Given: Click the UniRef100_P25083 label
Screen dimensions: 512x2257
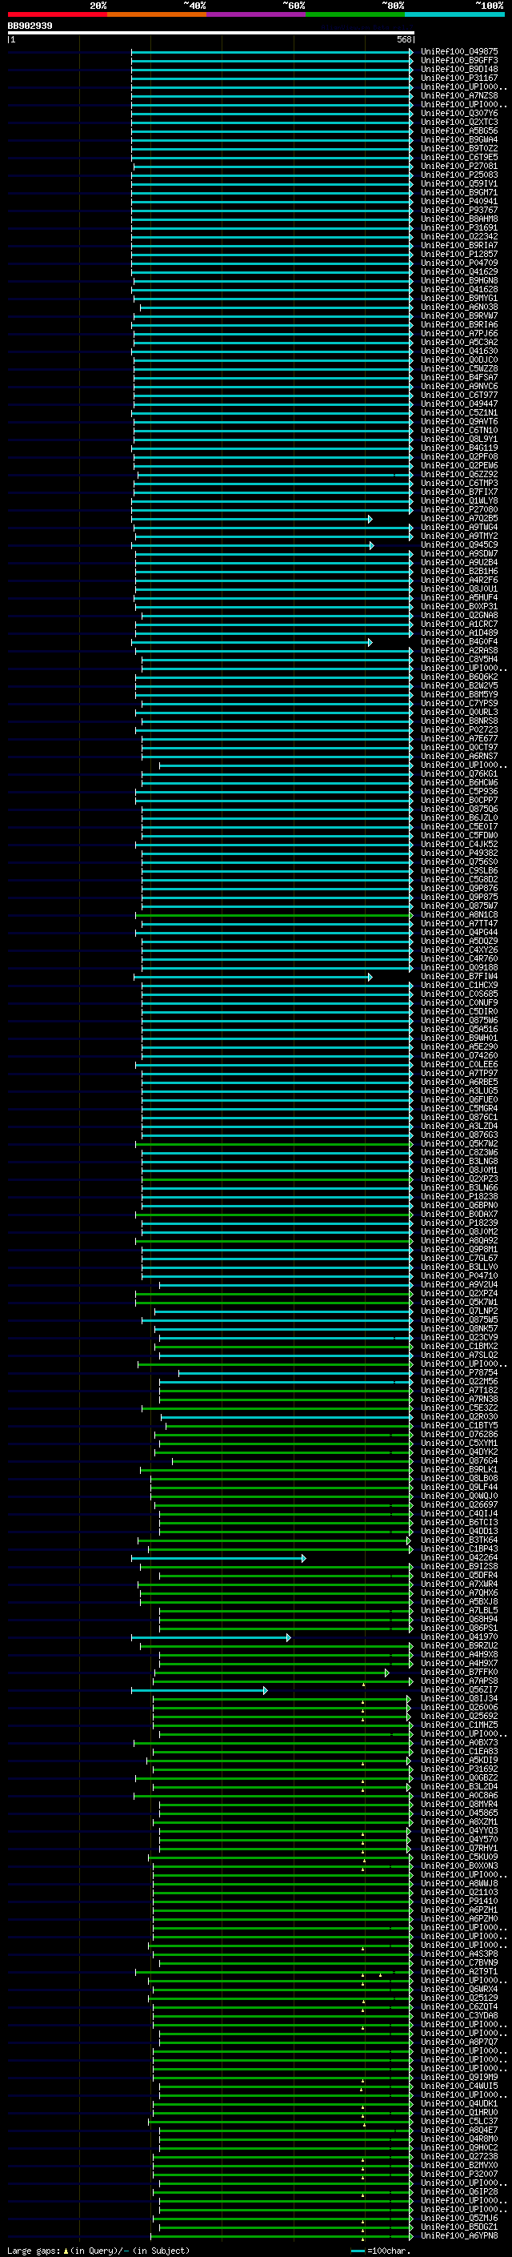Looking at the screenshot, I should point(458,175).
